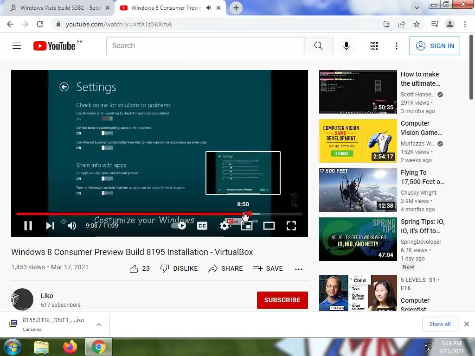The height and width of the screenshot is (356, 475).
Task: Pause the YouTube video
Action: 28,226
